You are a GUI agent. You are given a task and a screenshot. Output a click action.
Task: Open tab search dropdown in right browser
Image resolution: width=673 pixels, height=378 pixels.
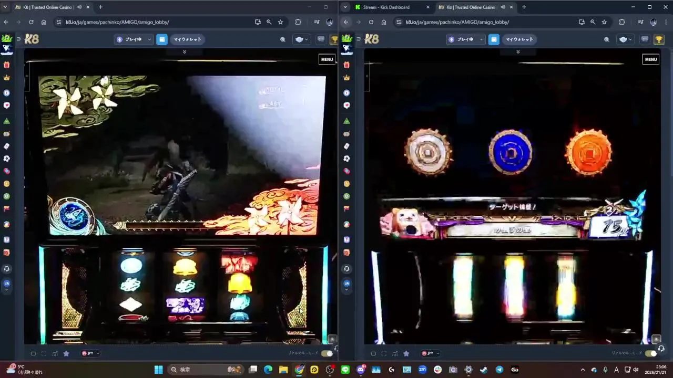345,7
